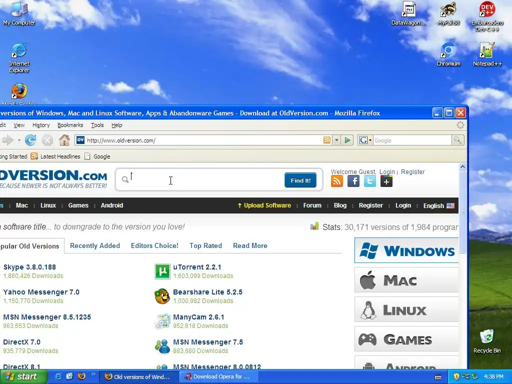Click the Forward navigation arrow
512x384 pixels.
pos(8,140)
